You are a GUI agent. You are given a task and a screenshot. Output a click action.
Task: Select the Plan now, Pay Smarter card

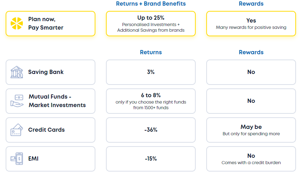(50, 24)
